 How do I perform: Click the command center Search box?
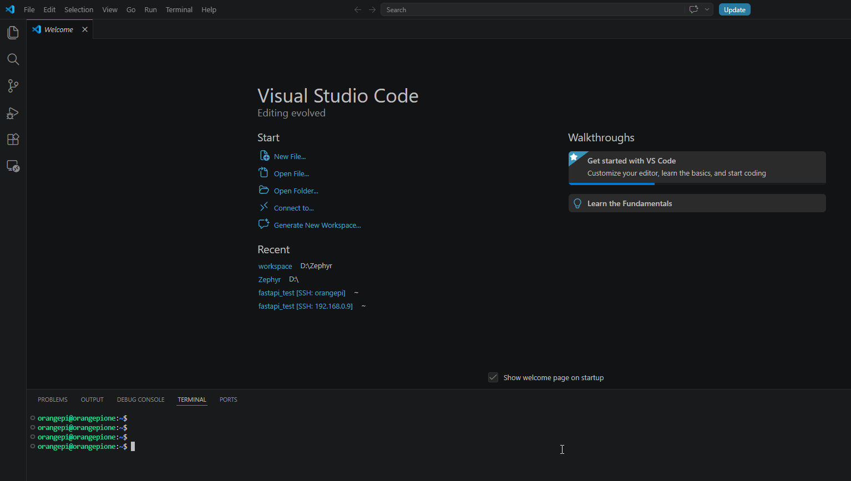point(533,9)
